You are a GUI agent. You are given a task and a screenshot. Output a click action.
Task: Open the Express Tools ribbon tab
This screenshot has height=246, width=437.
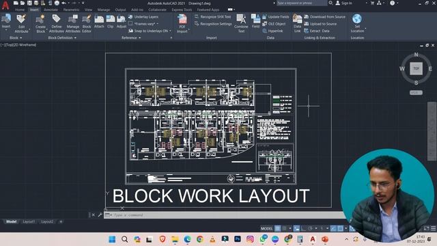pyautogui.click(x=182, y=10)
